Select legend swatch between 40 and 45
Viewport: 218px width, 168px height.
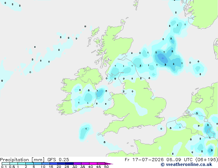(x=93, y=164)
